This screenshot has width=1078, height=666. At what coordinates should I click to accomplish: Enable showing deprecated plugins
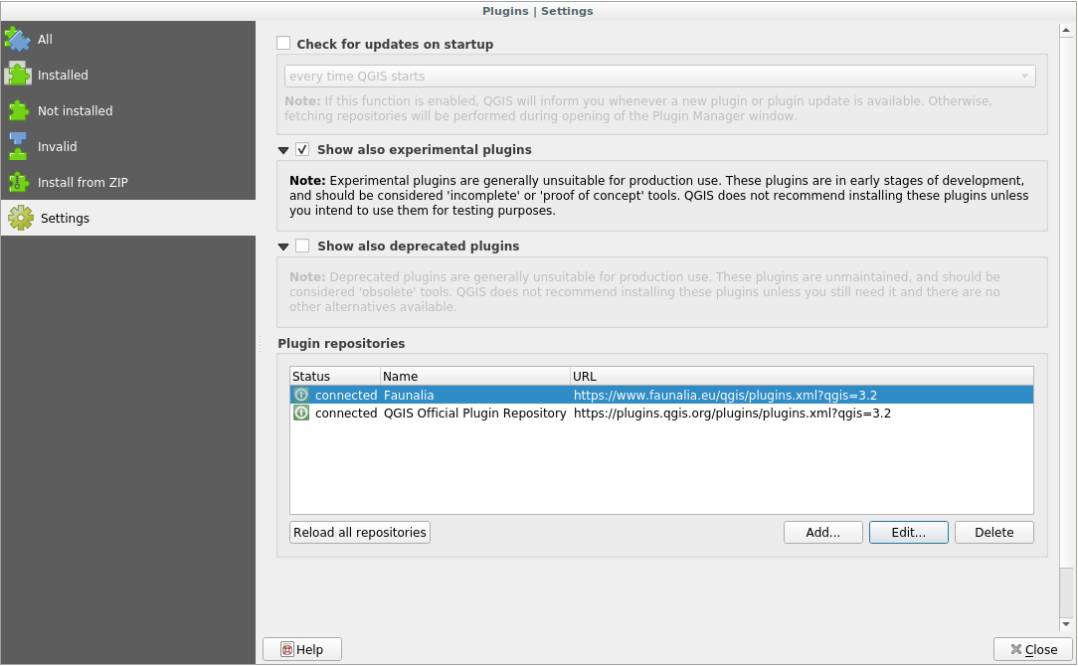coord(302,246)
